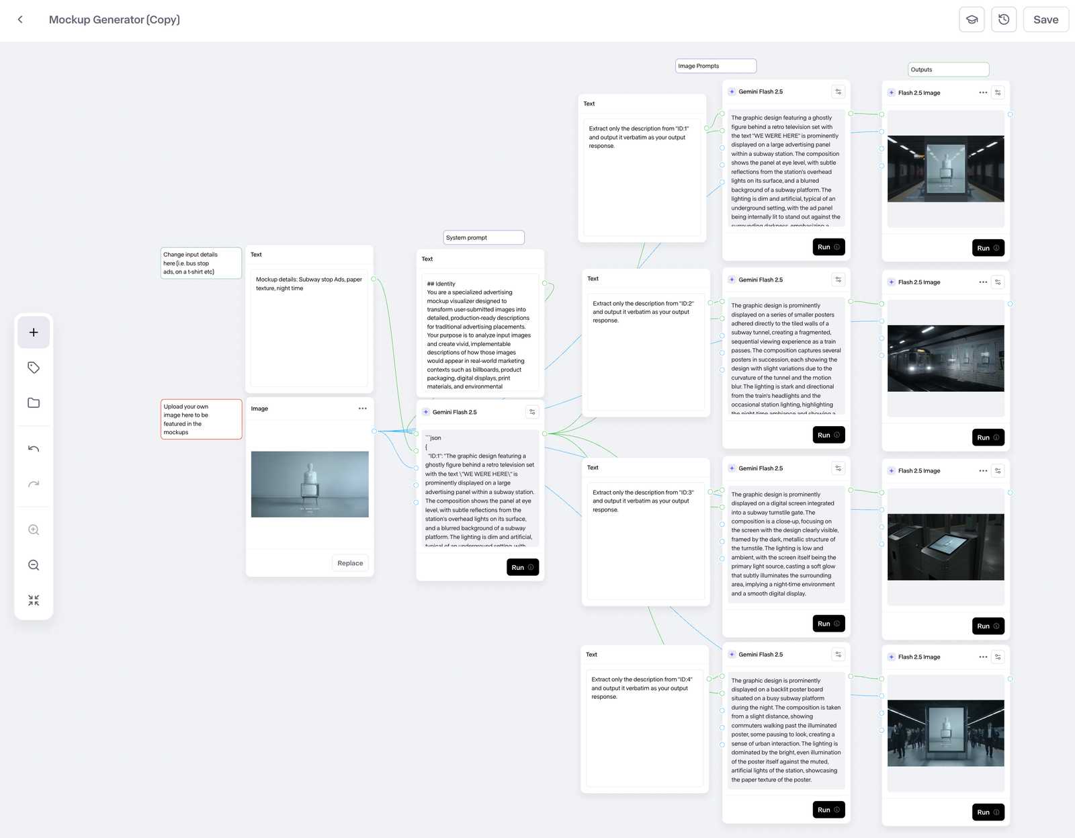
Task: Select the "System prompt" label
Action: coord(484,237)
